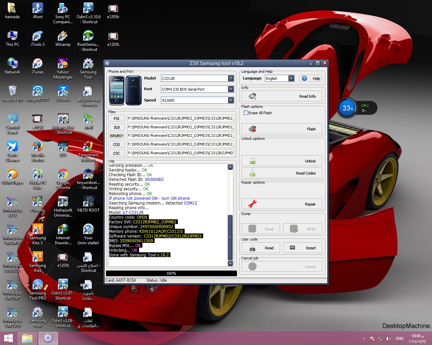Show hidden system tray icons arrow
This screenshot has width=432, height=345.
point(364,339)
